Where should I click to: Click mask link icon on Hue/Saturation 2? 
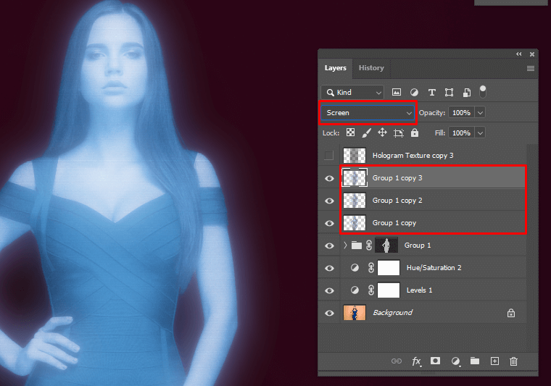(x=371, y=268)
